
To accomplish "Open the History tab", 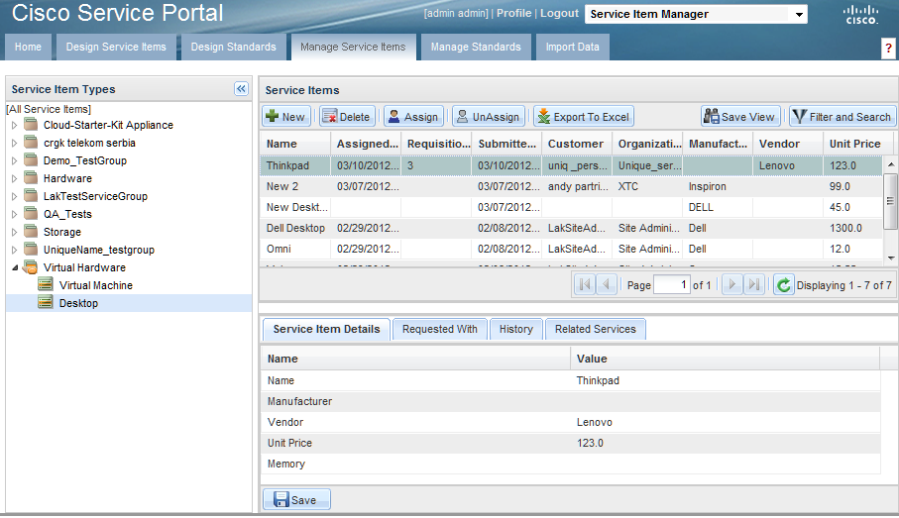I will pyautogui.click(x=515, y=329).
